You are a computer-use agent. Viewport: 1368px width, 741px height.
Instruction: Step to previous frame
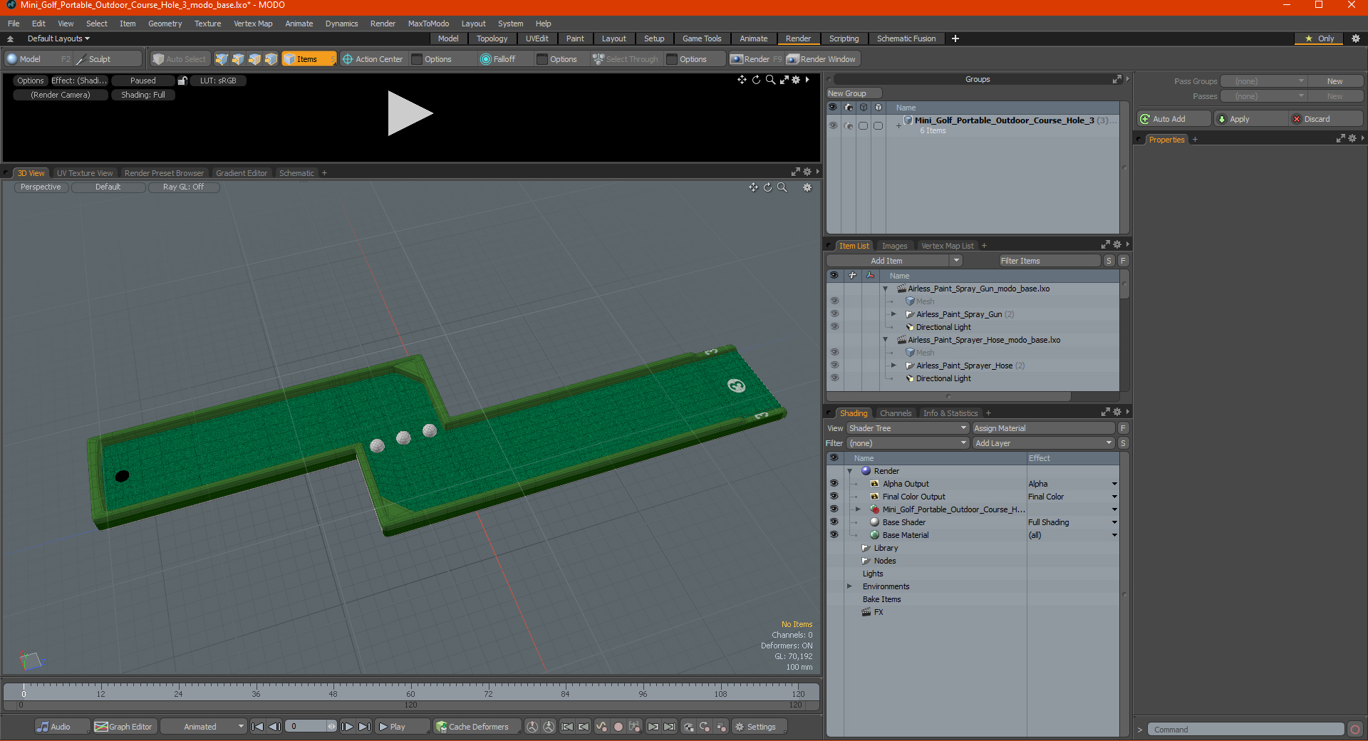point(274,727)
